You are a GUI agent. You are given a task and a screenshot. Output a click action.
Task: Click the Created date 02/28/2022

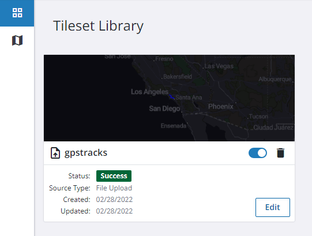pos(114,200)
